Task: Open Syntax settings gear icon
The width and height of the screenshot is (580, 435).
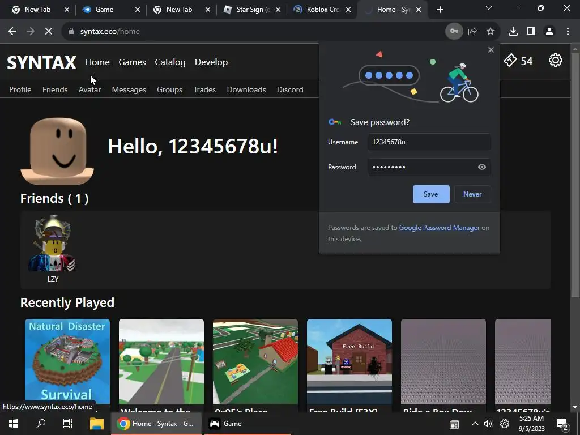Action: 555,60
